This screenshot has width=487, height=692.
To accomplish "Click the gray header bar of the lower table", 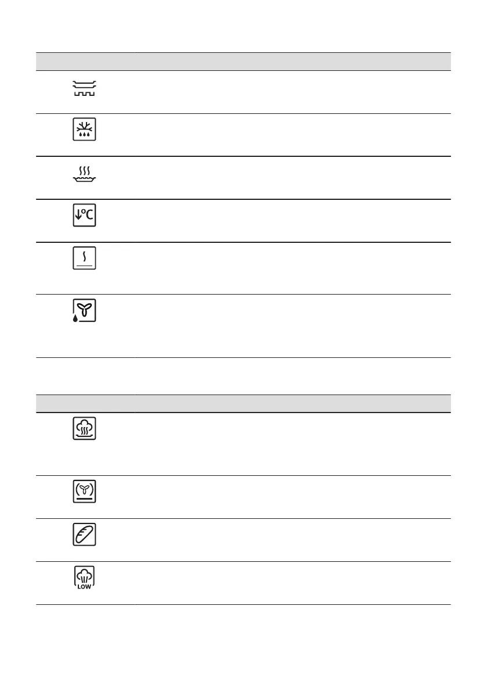I will (x=244, y=403).
